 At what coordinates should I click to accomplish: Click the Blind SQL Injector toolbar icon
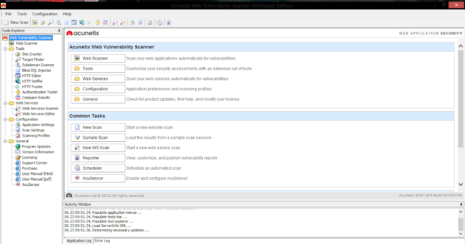66,22
